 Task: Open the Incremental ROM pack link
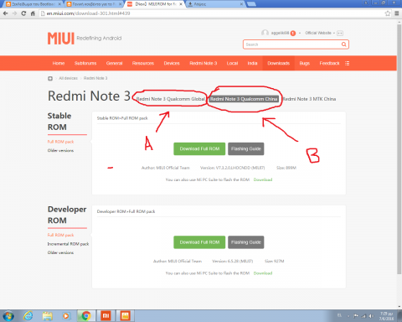tap(68, 244)
